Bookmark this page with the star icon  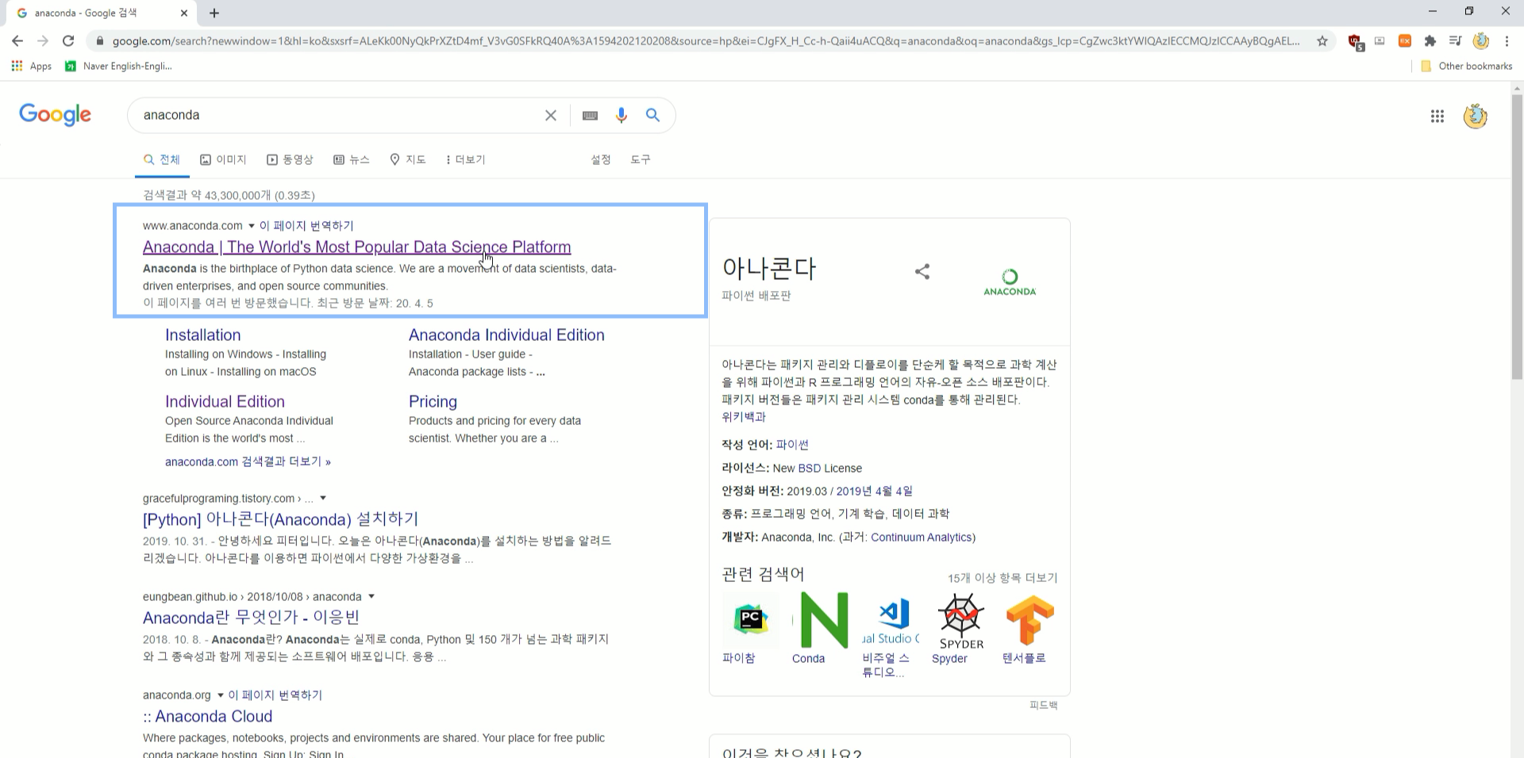pyautogui.click(x=1322, y=41)
